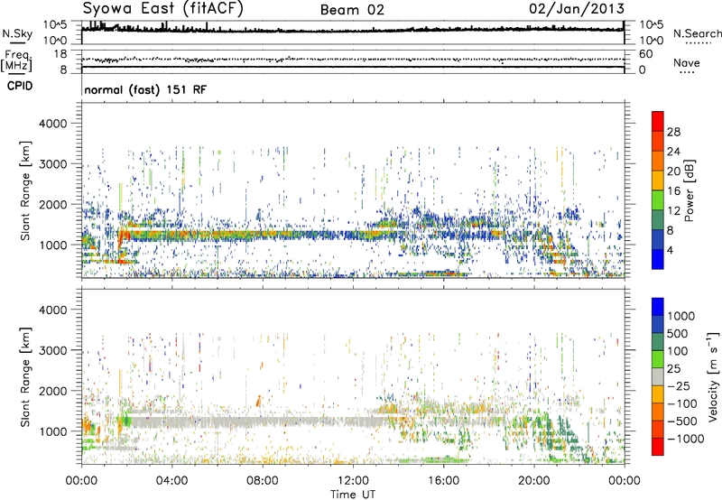Click the 18 tick on the frequency axis
Screen dimensions: 722x500
(60, 54)
